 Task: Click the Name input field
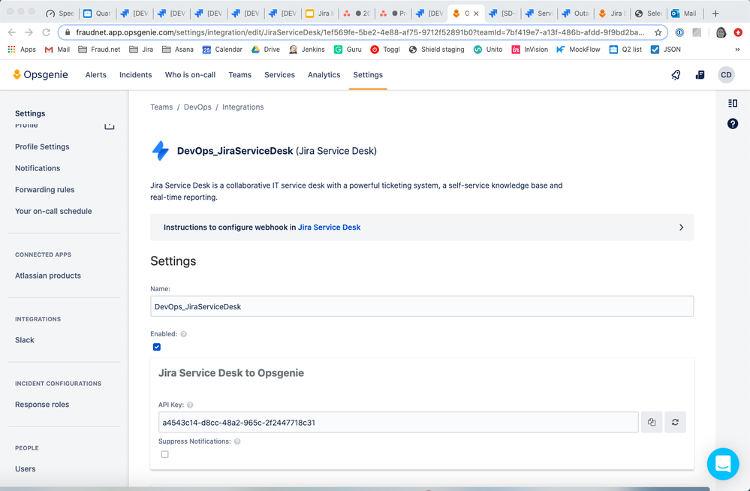[422, 306]
